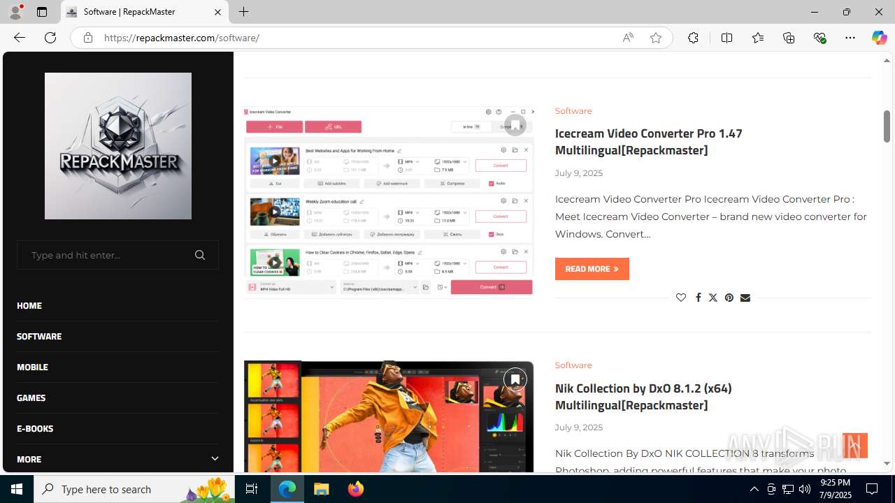Click the July 9, 2025 date under Icecream
This screenshot has width=895, height=503.
[x=579, y=173]
